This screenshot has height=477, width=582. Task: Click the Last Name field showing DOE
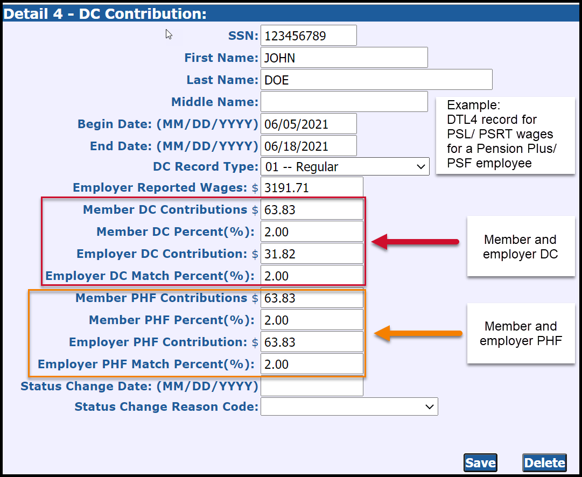pyautogui.click(x=376, y=79)
